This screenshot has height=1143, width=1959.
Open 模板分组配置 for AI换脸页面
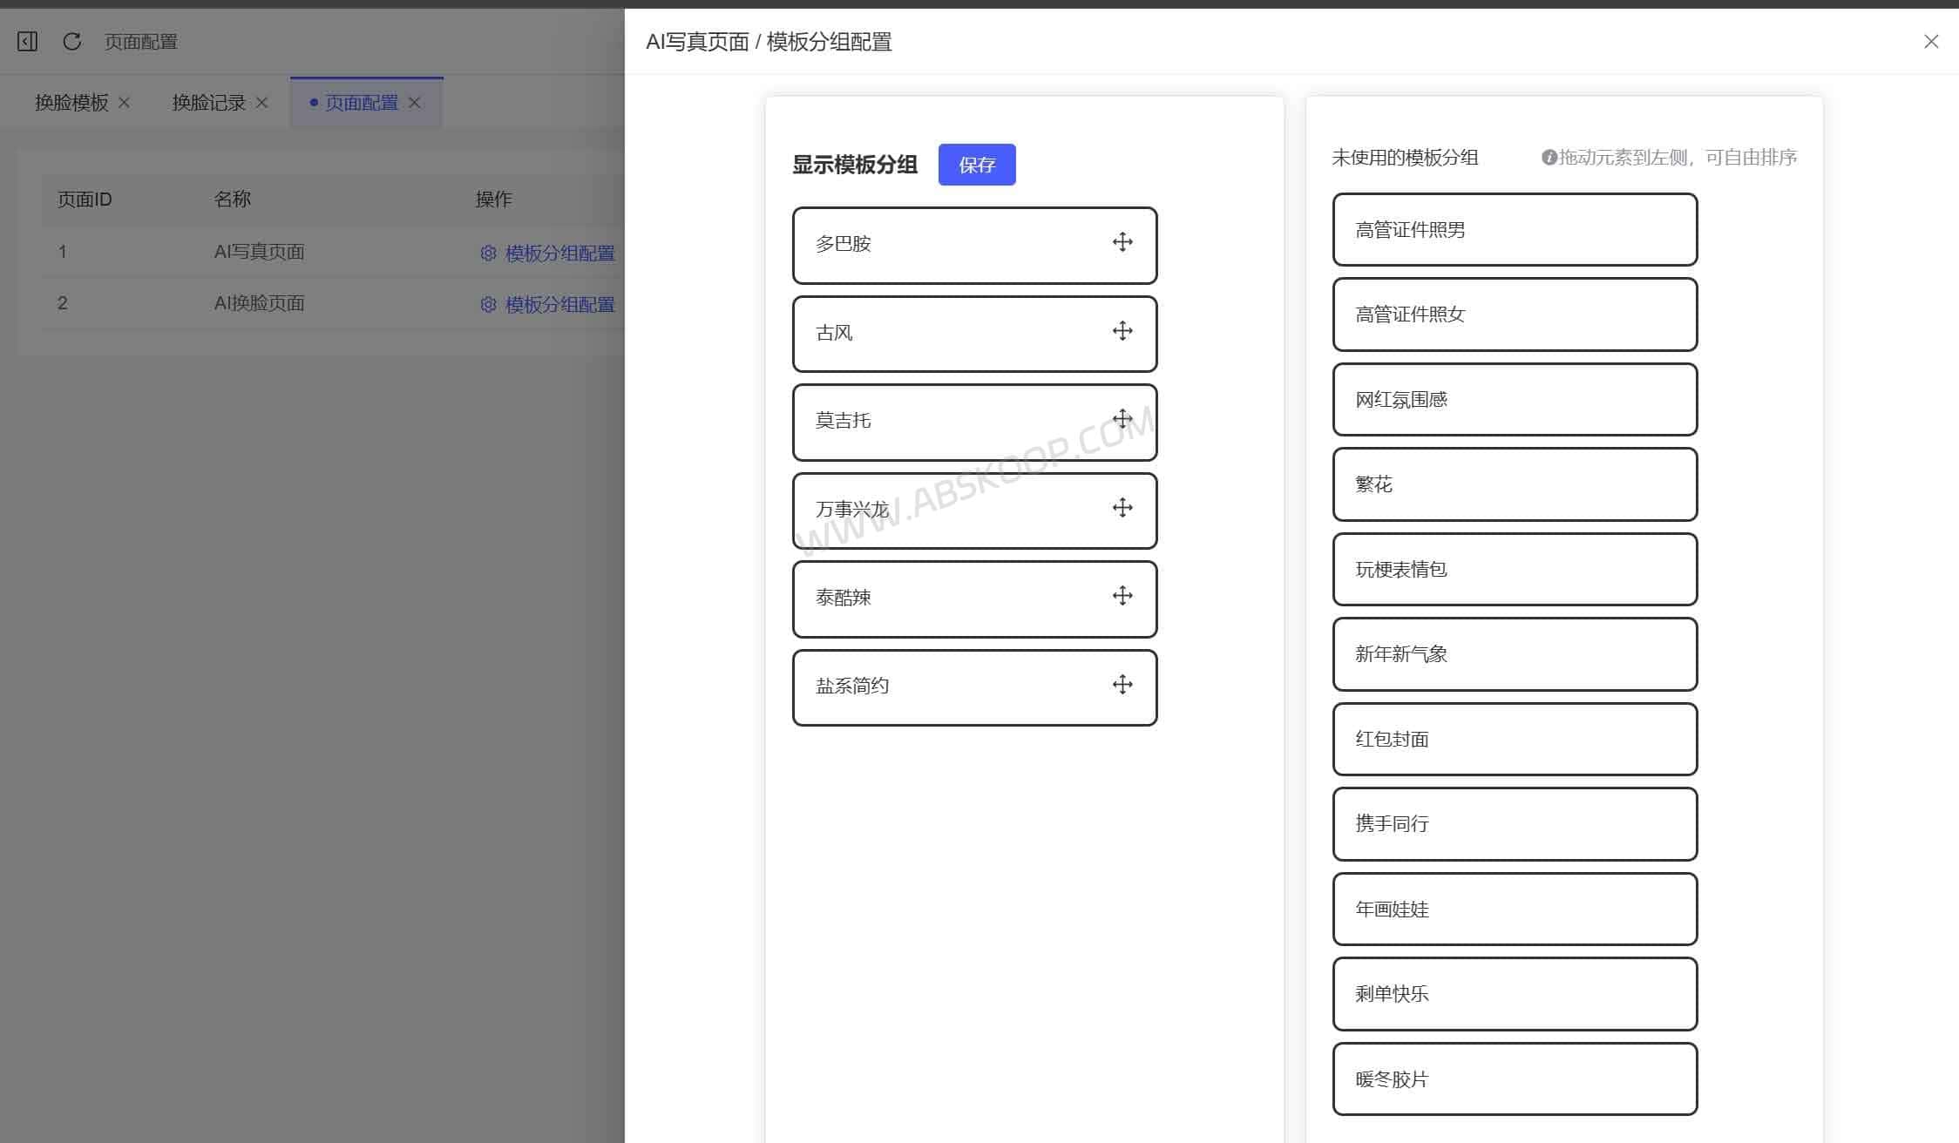548,304
